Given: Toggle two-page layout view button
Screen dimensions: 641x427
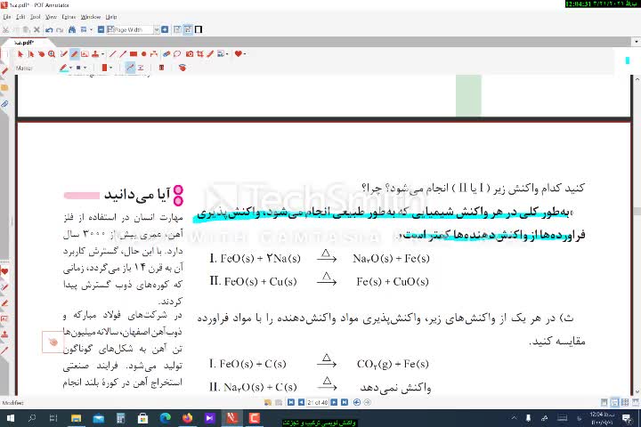Looking at the screenshot, I should click(188, 29).
